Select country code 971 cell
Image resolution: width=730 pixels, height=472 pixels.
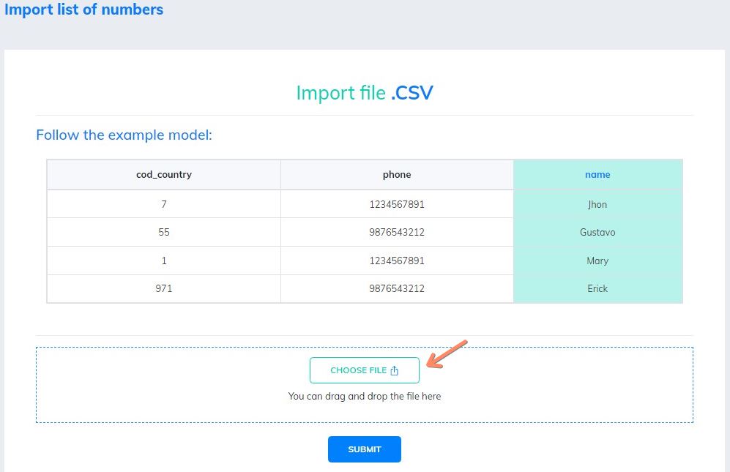click(164, 288)
